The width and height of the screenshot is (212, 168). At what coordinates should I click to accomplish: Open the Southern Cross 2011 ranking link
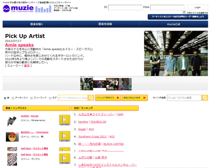92,137
